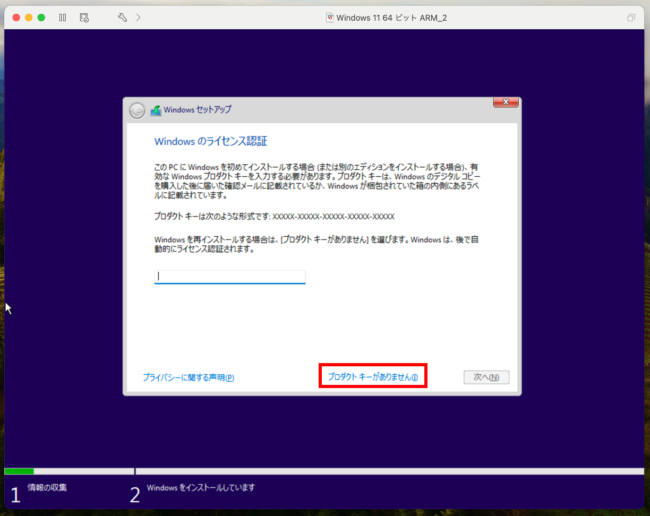Click the XXXXX-XXXXX product key format text

pos(333,217)
